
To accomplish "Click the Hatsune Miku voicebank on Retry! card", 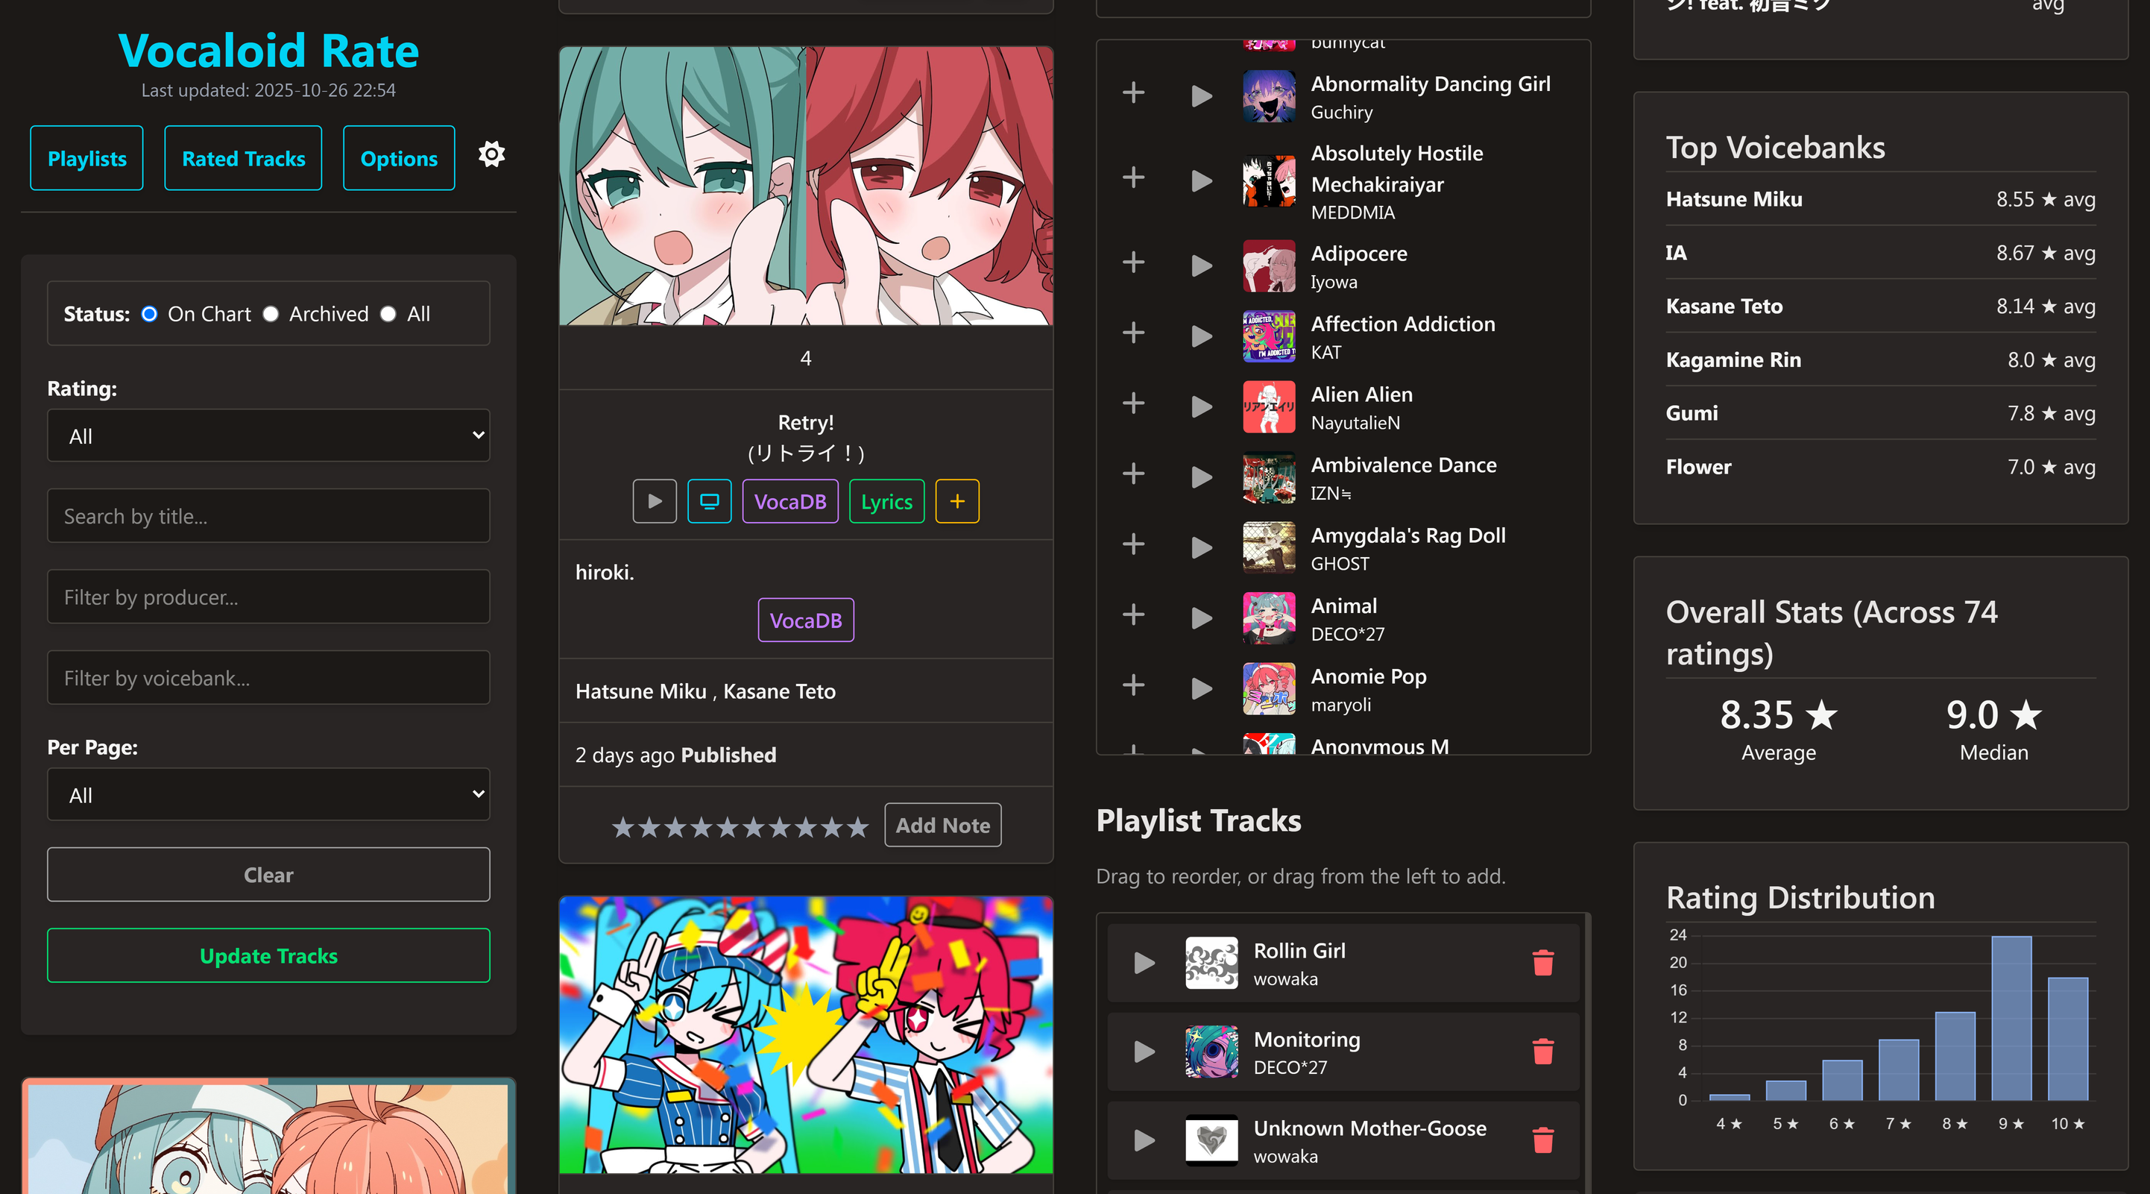I will pos(640,691).
